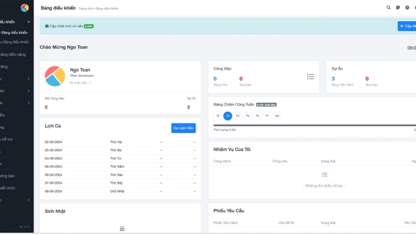Click the checklist icon above 'Không tìm thấy hồ sơ'
This screenshot has width=416, height=234.
click(325, 174)
